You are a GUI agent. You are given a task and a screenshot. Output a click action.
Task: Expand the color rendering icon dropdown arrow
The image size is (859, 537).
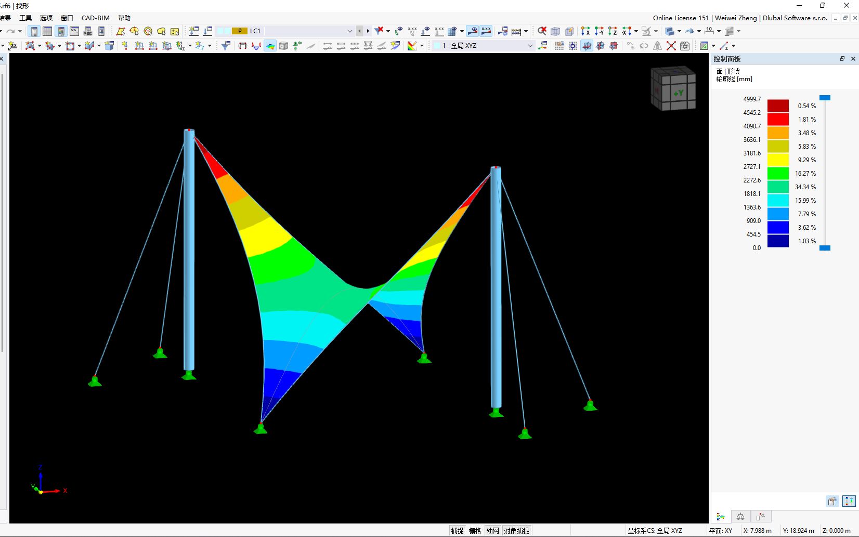pos(422,46)
